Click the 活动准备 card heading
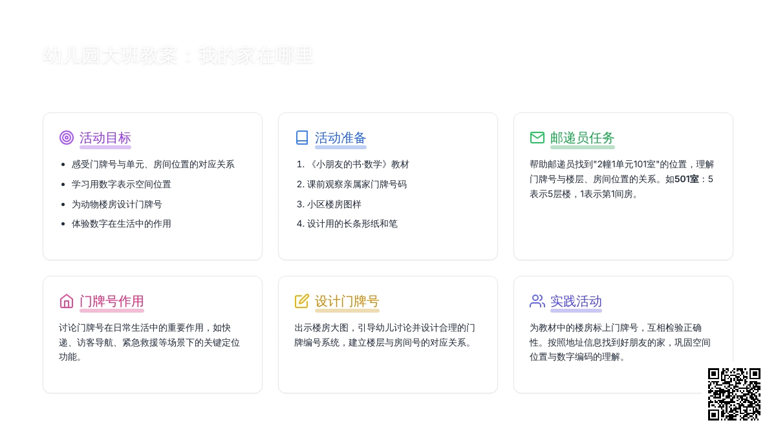This screenshot has height=436, width=776. coord(341,138)
